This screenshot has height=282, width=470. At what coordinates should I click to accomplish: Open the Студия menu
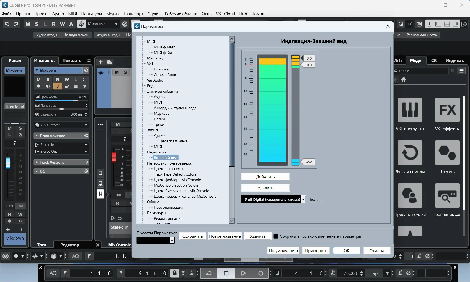pyautogui.click(x=154, y=14)
